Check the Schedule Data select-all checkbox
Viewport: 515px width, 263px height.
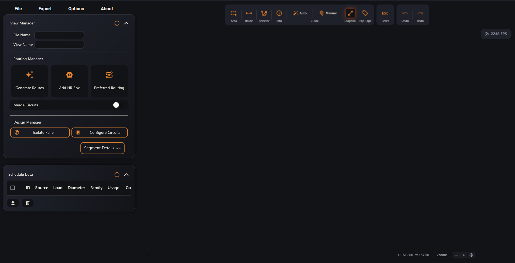pos(13,188)
